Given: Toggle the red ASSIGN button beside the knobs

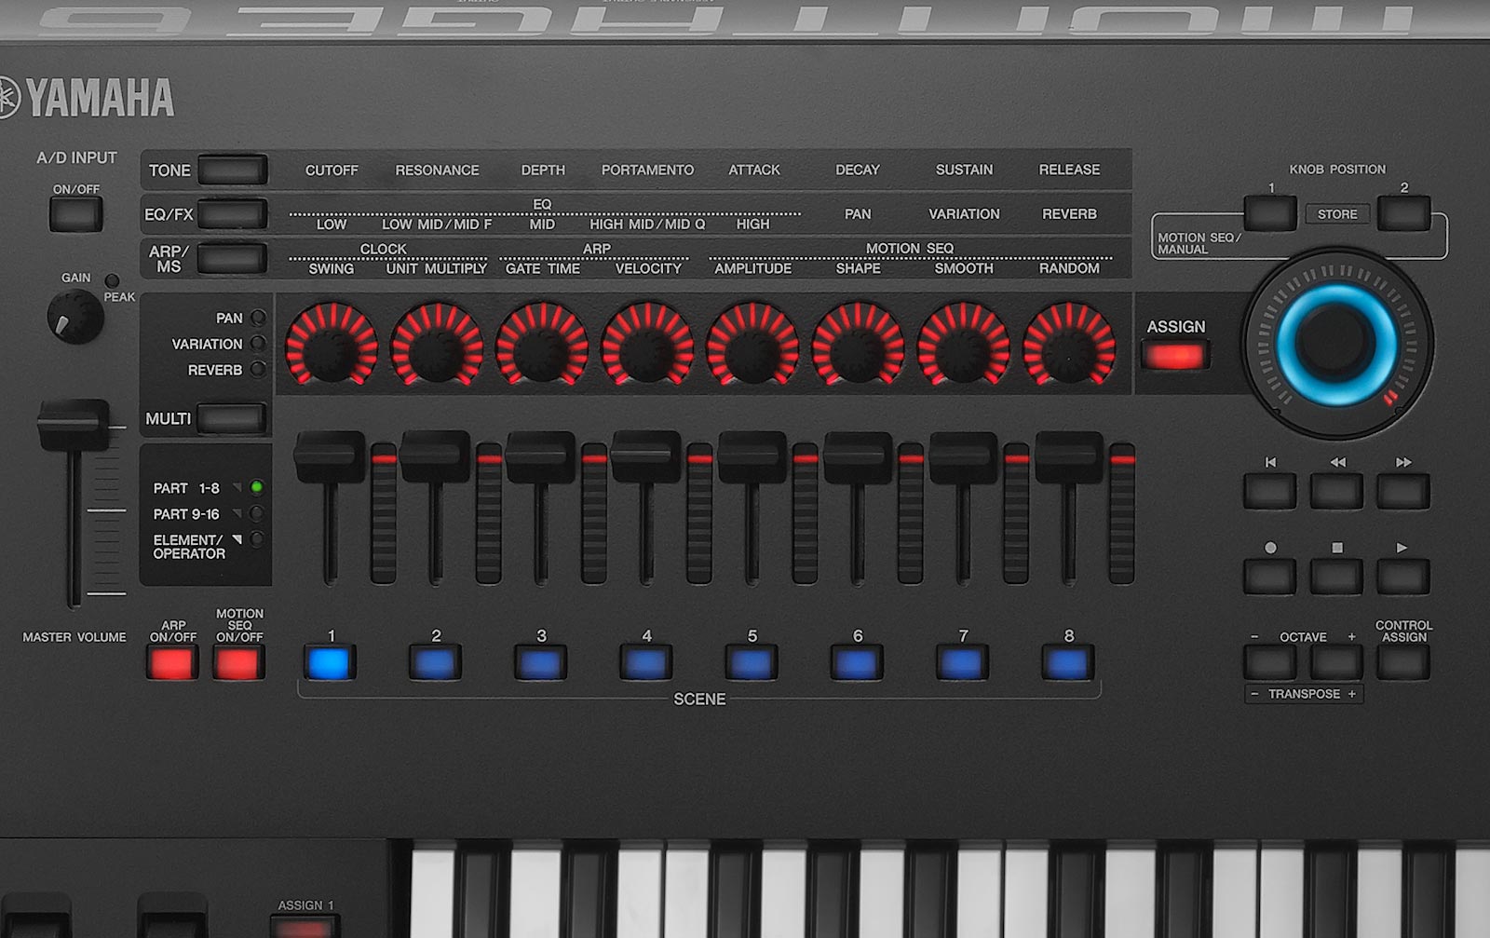Looking at the screenshot, I should (x=1175, y=356).
